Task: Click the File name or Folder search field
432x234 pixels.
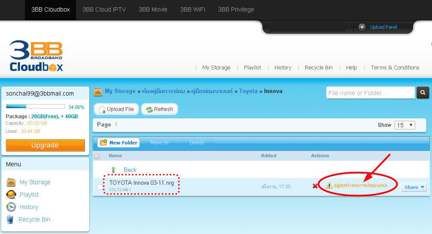Action: [x=371, y=93]
